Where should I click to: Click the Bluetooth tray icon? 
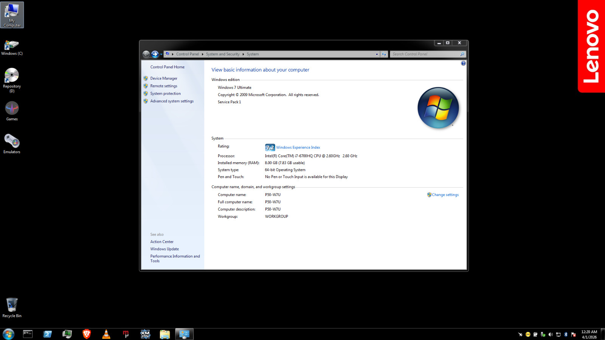(x=566, y=334)
